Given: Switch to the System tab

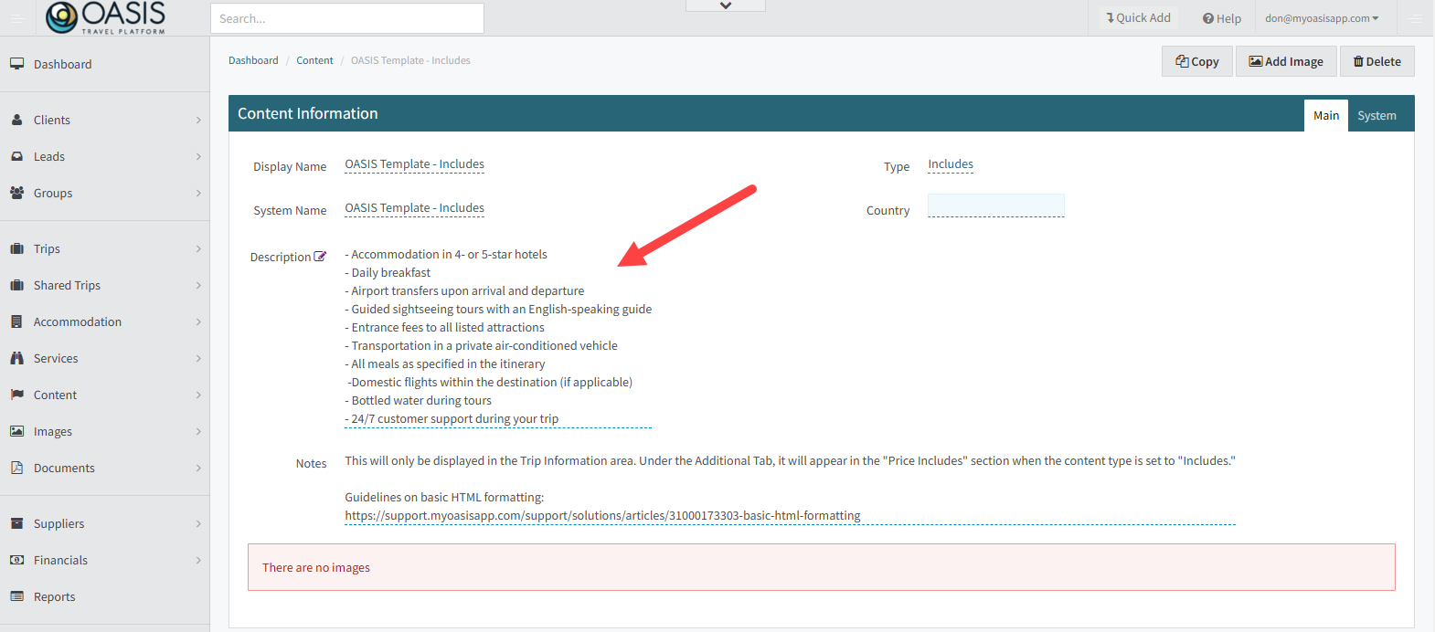Looking at the screenshot, I should coord(1377,115).
